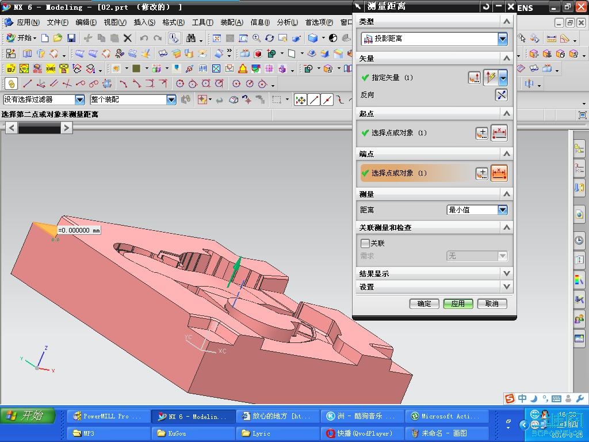The height and width of the screenshot is (442, 589).
Task: Open PowerMILL Pro in the taskbar
Action: pos(109,416)
